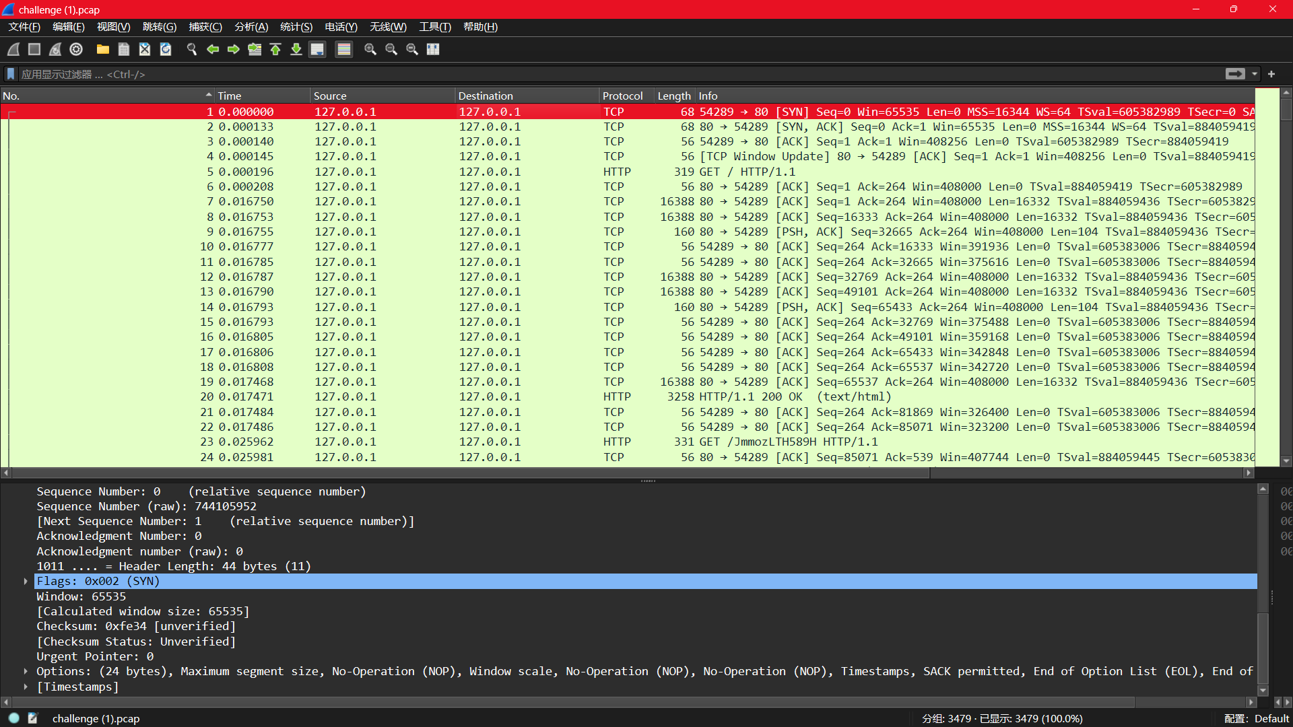
Task: Sort packets by Time column header
Action: (x=263, y=96)
